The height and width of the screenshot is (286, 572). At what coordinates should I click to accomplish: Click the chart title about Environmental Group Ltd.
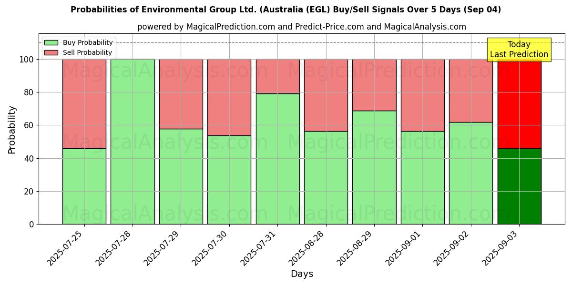(x=286, y=10)
